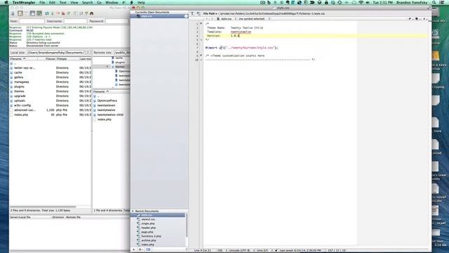Select local themes folder
This screenshot has height=253, width=449.
[x=19, y=91]
